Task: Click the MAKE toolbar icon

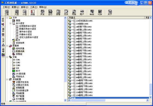Action: coord(92,13)
